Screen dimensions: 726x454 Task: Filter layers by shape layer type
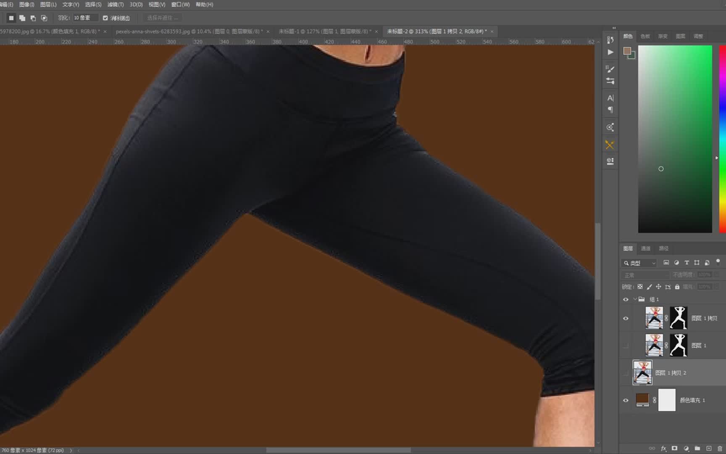(x=697, y=263)
